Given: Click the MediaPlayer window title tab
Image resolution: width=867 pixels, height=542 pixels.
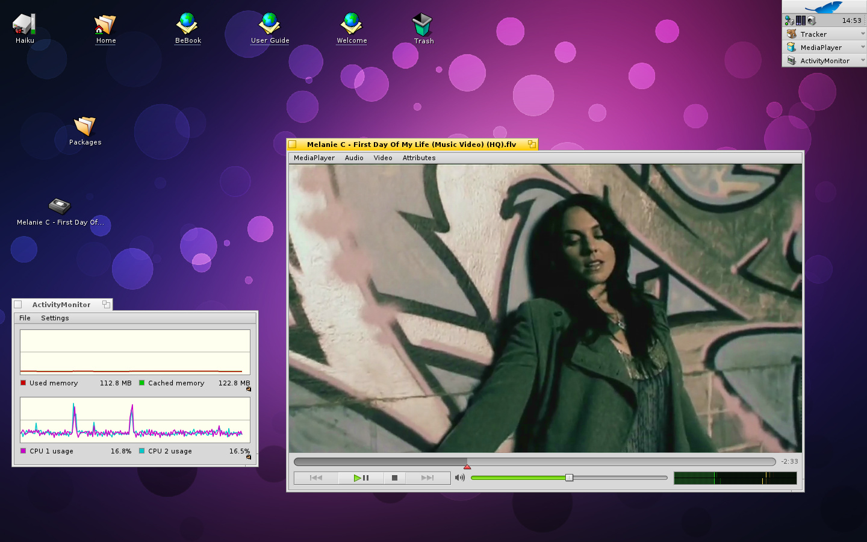Looking at the screenshot, I should tap(412, 144).
